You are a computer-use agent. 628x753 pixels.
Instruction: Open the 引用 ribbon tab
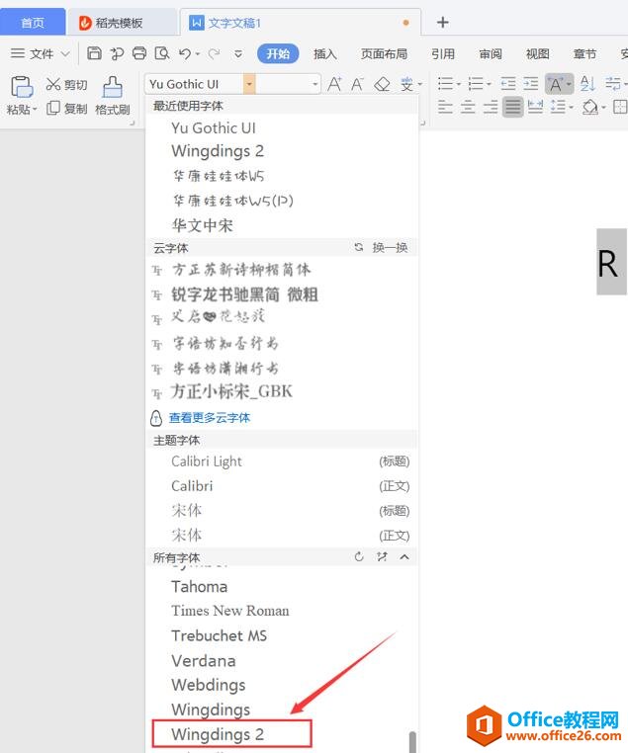click(442, 53)
